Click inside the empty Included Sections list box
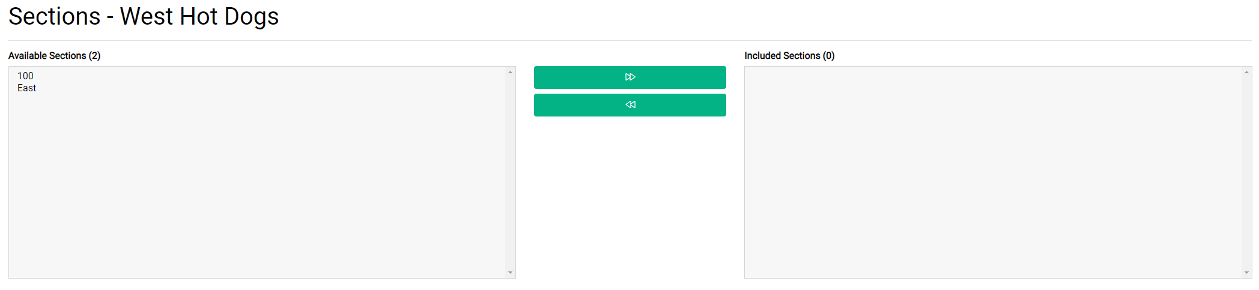The height and width of the screenshot is (290, 1259). (993, 172)
